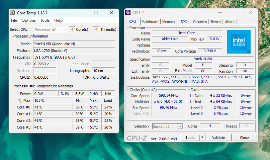Open the File menu in Core Temp
The width and height of the screenshot is (270, 160).
14,20
